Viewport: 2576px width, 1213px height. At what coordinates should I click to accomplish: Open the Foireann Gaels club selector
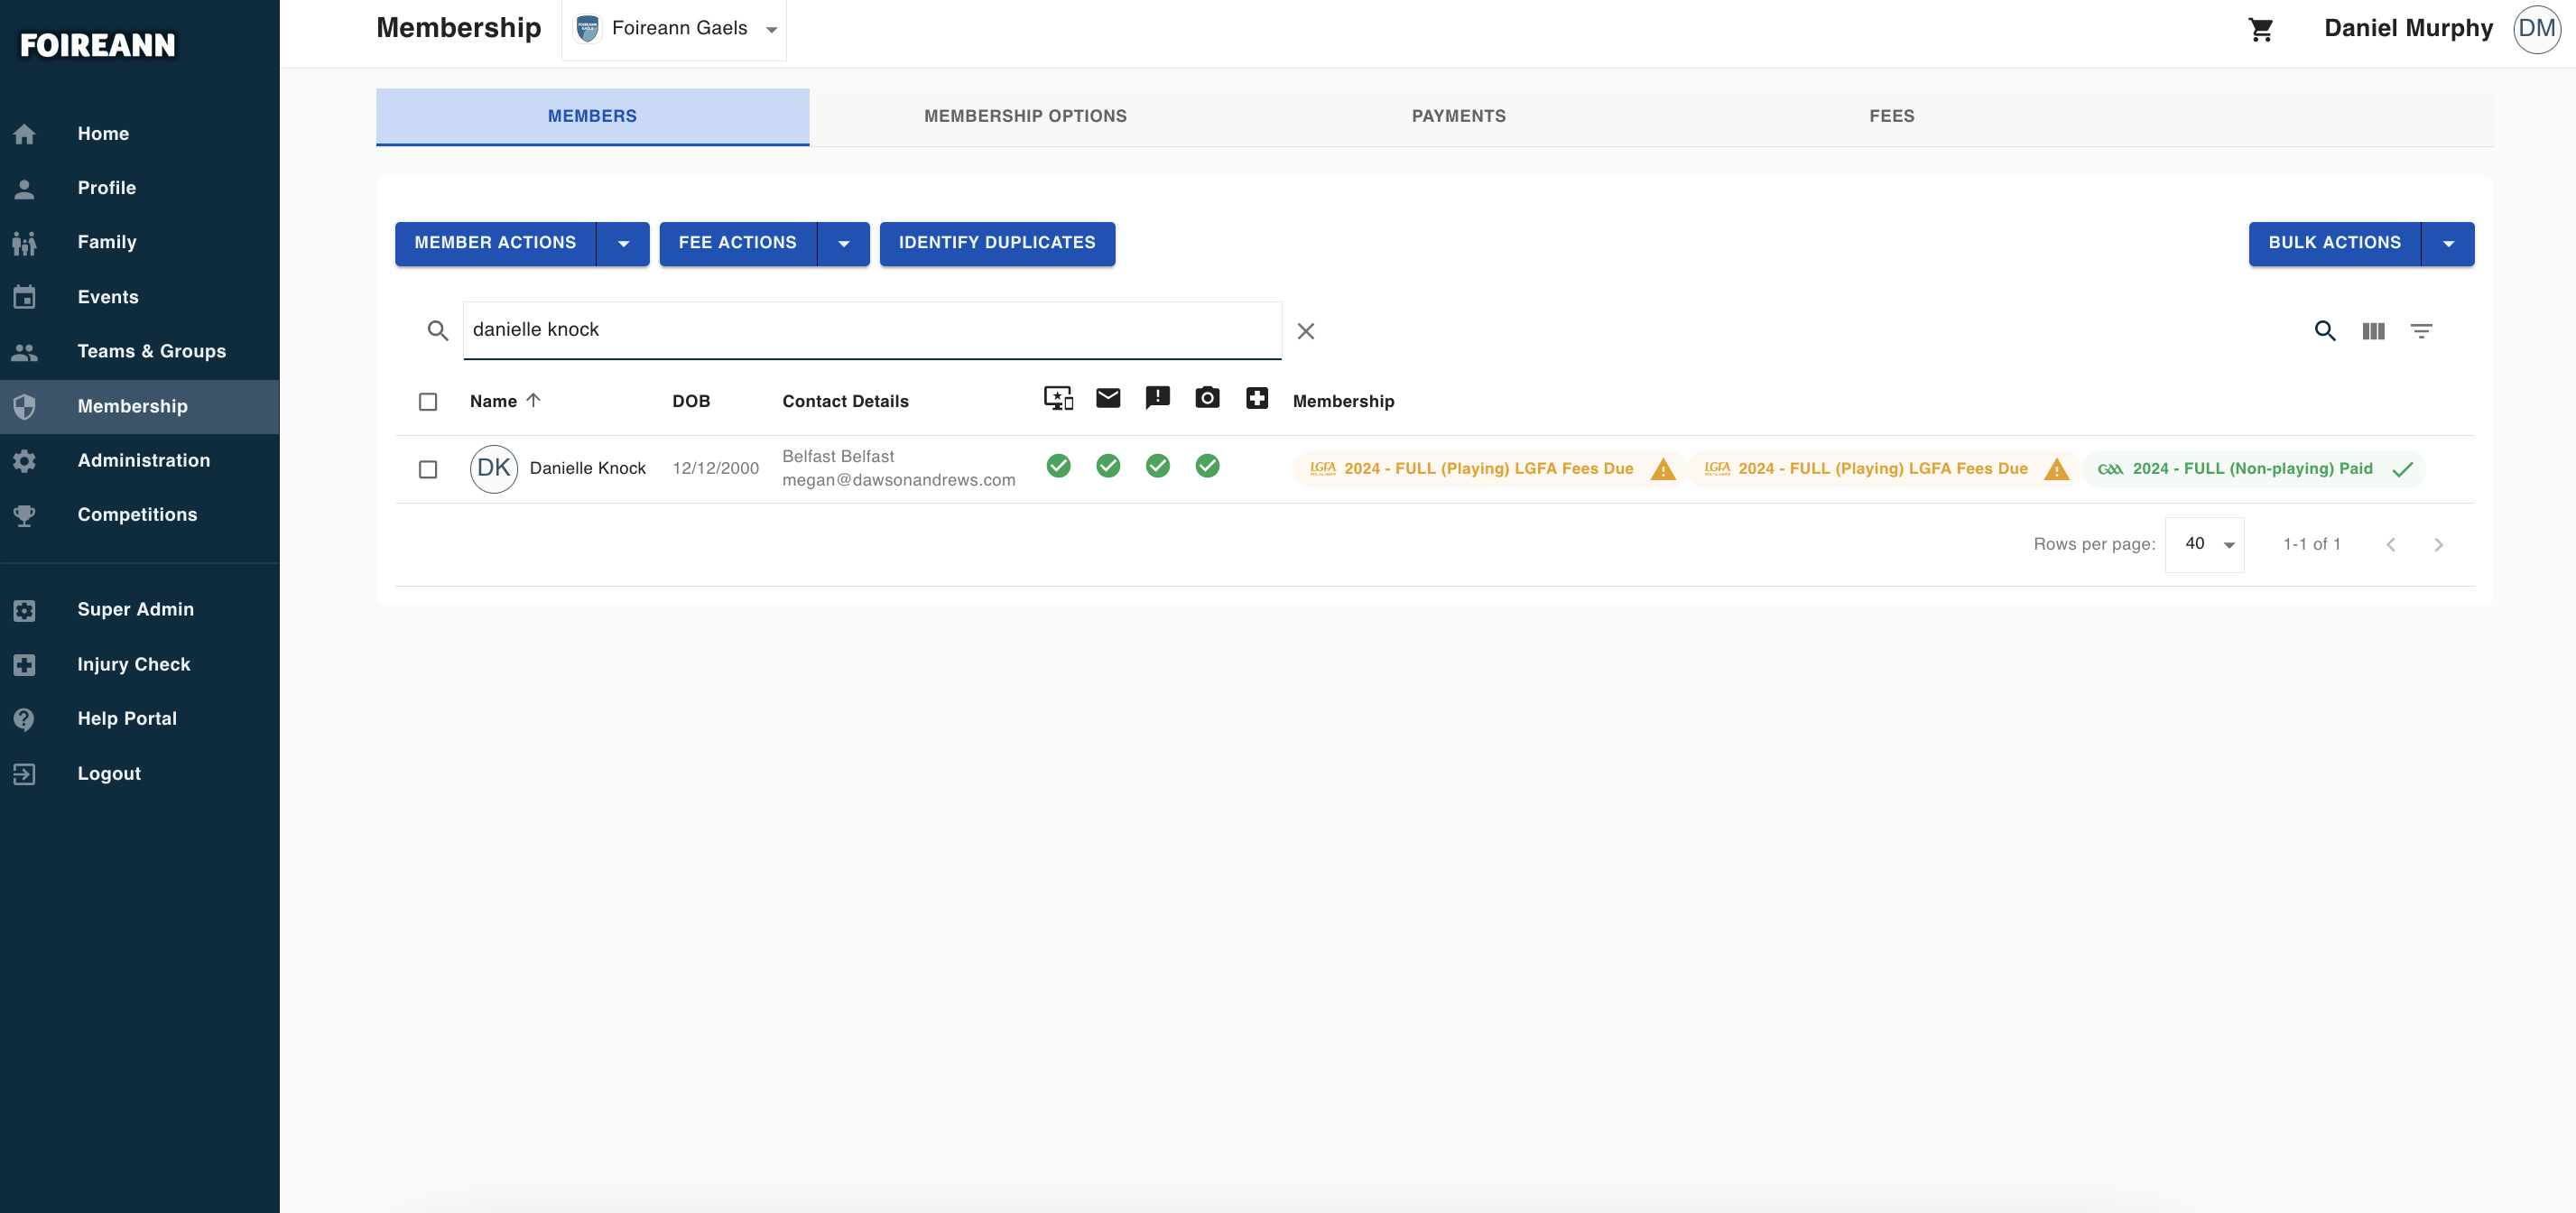[675, 29]
